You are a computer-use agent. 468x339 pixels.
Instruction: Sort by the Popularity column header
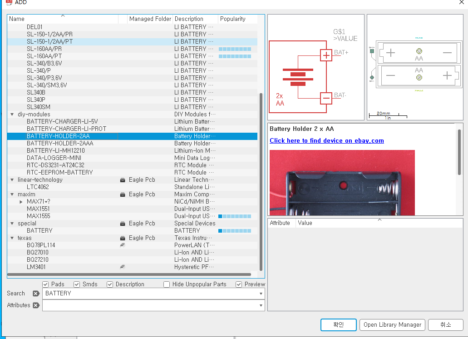[237, 19]
